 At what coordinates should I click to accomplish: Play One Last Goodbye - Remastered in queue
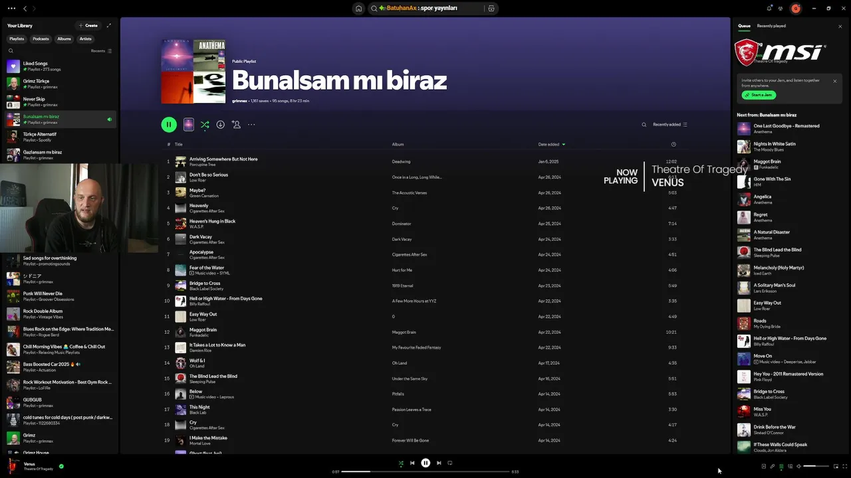(789, 128)
